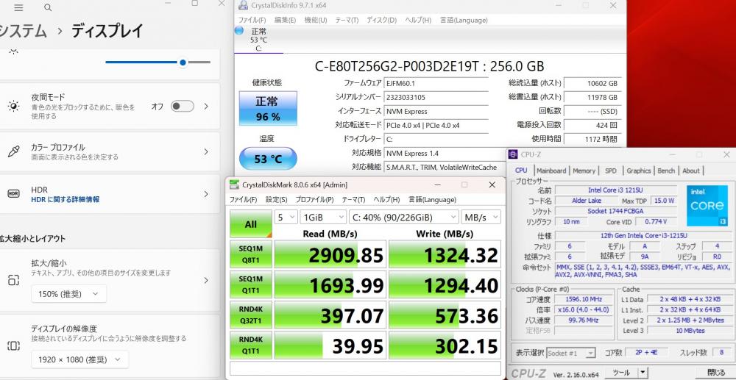This screenshot has height=380, width=736.
Task: Expand scale settings chevron
Action: click(206, 280)
